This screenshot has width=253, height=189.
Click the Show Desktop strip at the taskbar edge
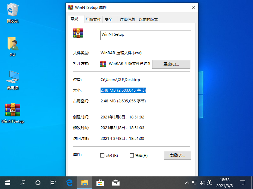tap(252, 183)
